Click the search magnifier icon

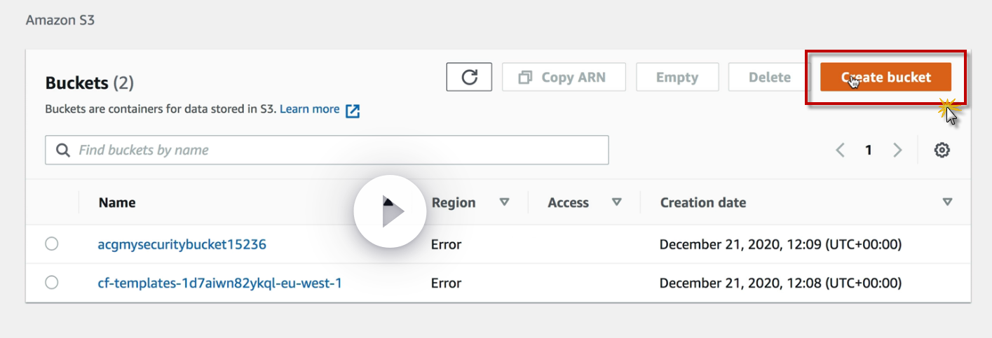tap(63, 150)
